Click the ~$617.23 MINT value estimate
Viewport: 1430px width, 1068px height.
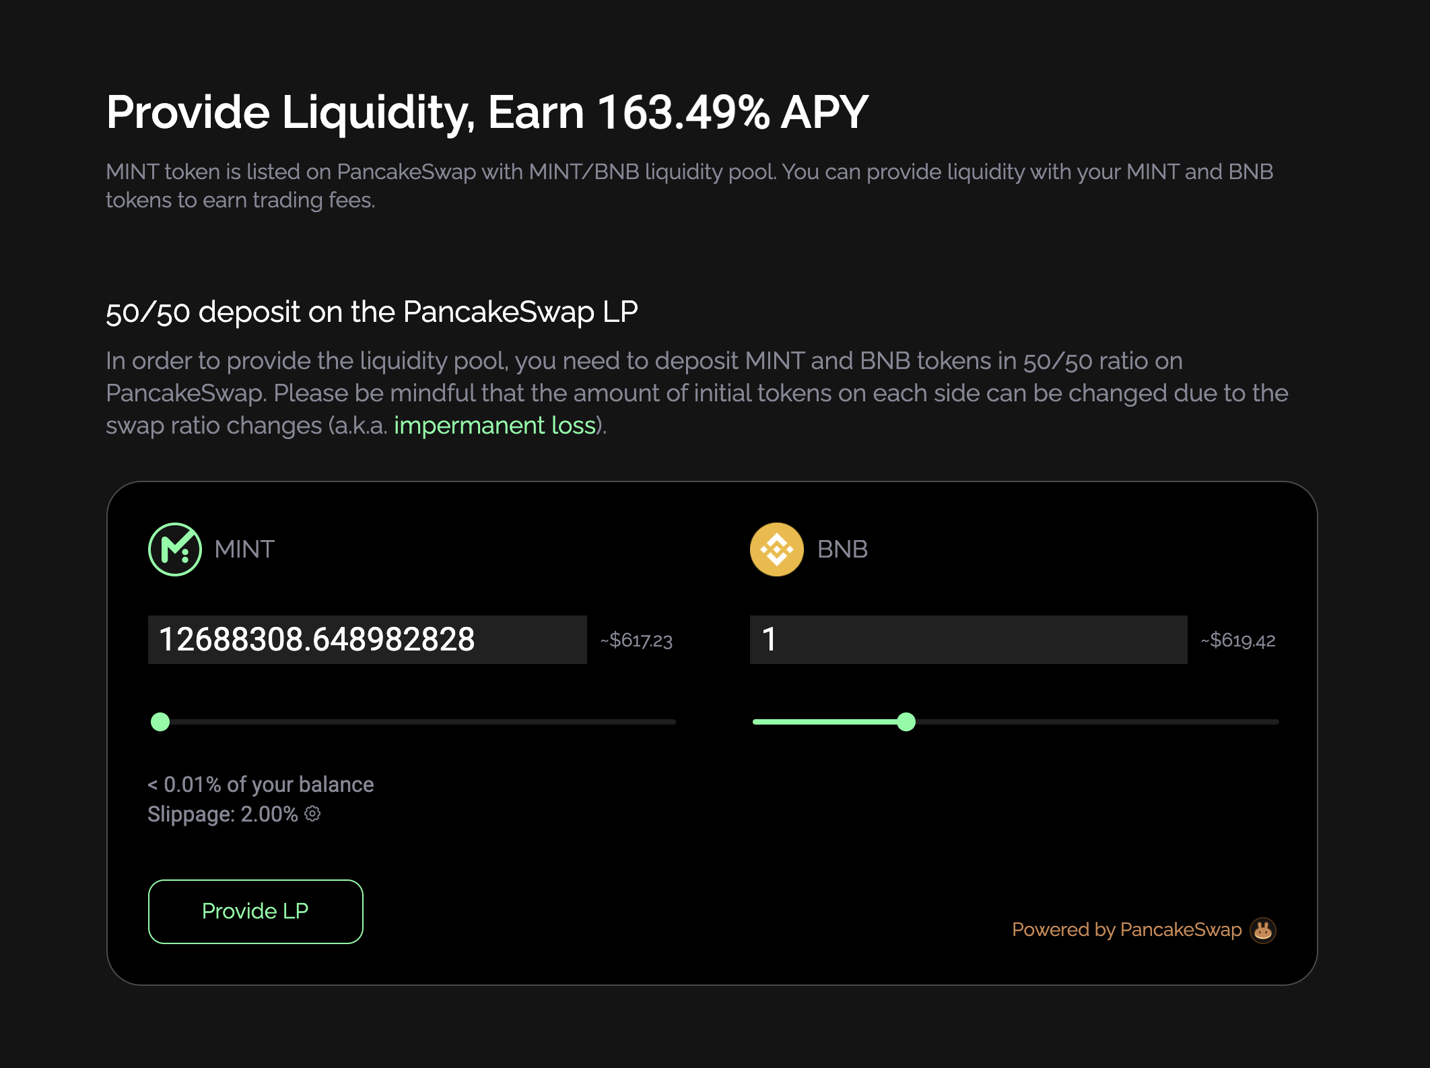[x=636, y=640]
